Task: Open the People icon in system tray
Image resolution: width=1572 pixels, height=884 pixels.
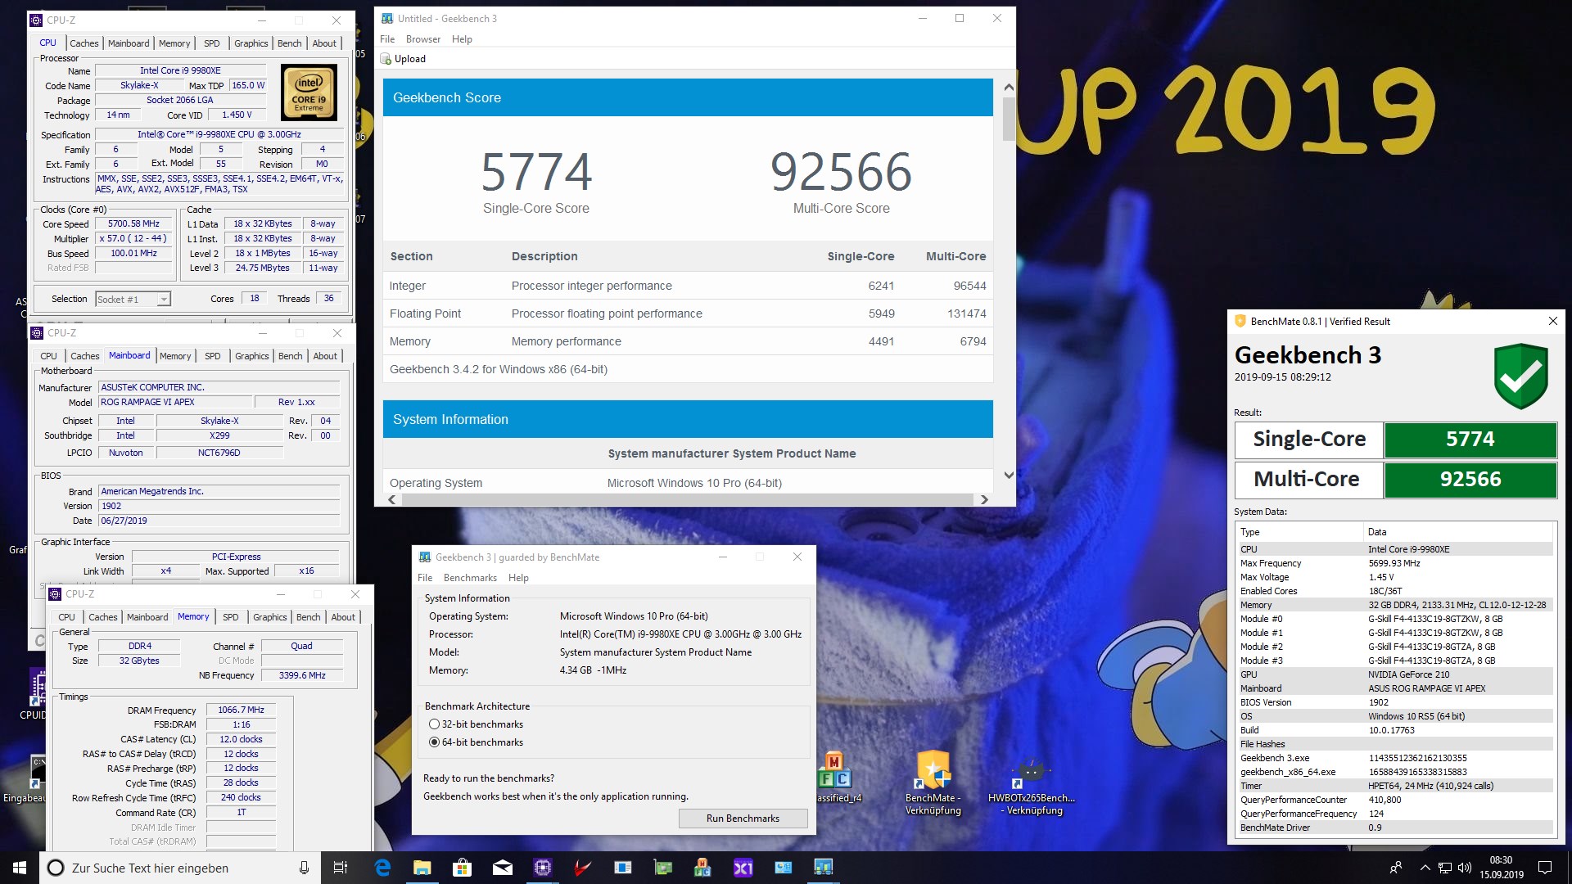Action: [1396, 868]
